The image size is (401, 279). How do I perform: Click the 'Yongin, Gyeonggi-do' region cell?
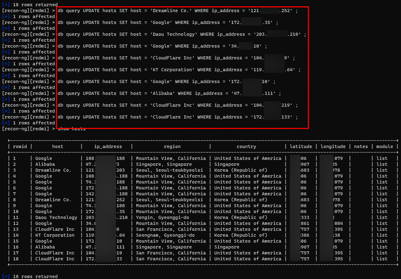pyautogui.click(x=162, y=217)
